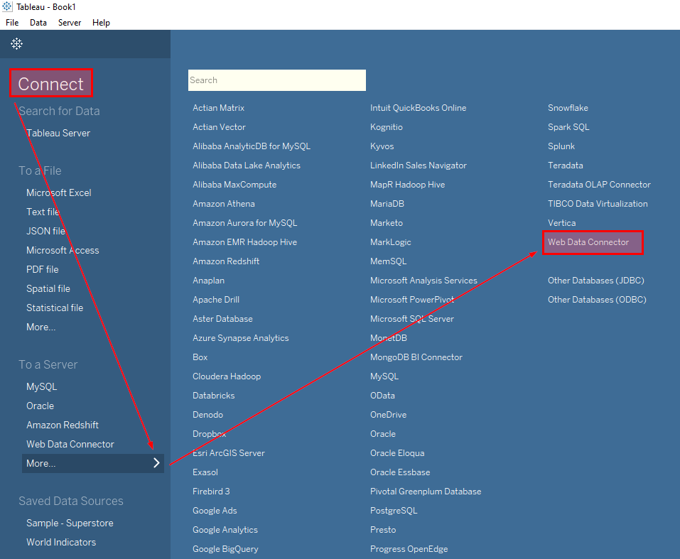This screenshot has height=559, width=680.
Task: Select the Cloudera Hadoop connector
Action: pyautogui.click(x=227, y=376)
